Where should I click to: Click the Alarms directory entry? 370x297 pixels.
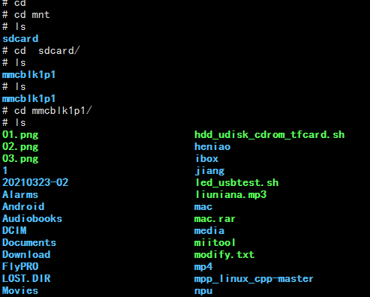pyautogui.click(x=20, y=194)
